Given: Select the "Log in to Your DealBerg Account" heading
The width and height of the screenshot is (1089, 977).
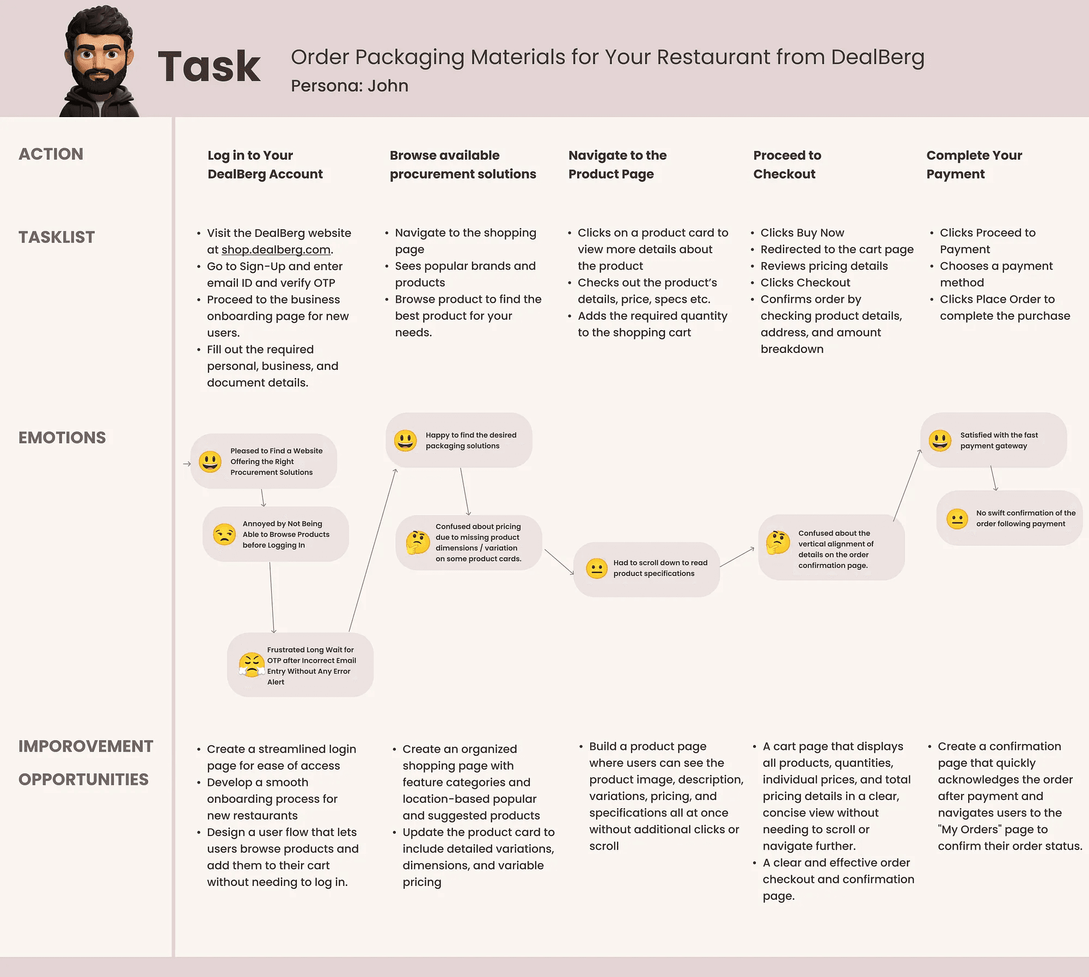Looking at the screenshot, I should click(x=265, y=164).
